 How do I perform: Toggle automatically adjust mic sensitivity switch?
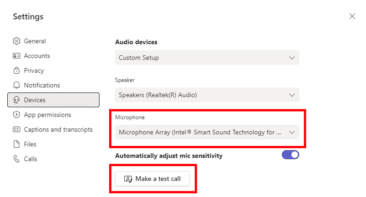290,155
